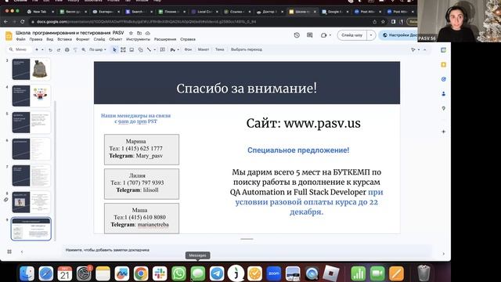Open the Вставка menu

pyautogui.click(x=64, y=39)
